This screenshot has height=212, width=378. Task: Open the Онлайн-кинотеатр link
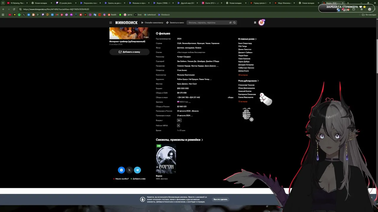click(x=152, y=23)
